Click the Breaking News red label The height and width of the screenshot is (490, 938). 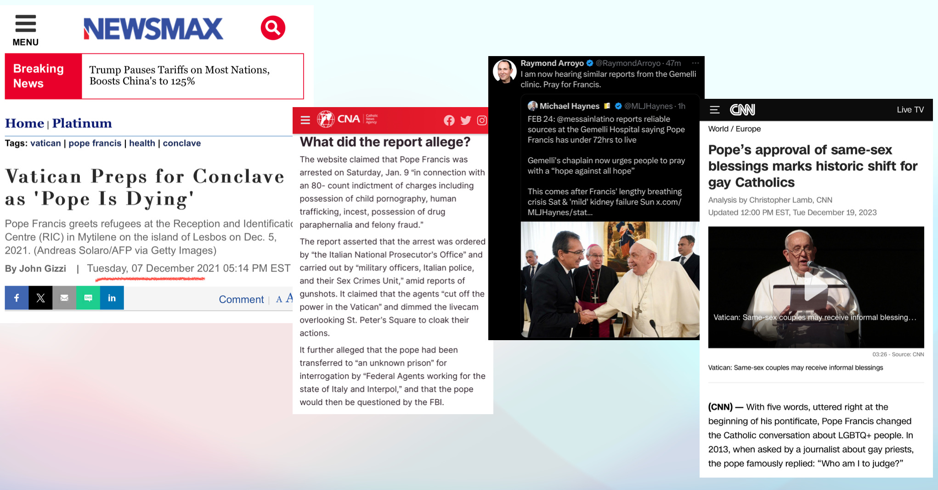43,76
